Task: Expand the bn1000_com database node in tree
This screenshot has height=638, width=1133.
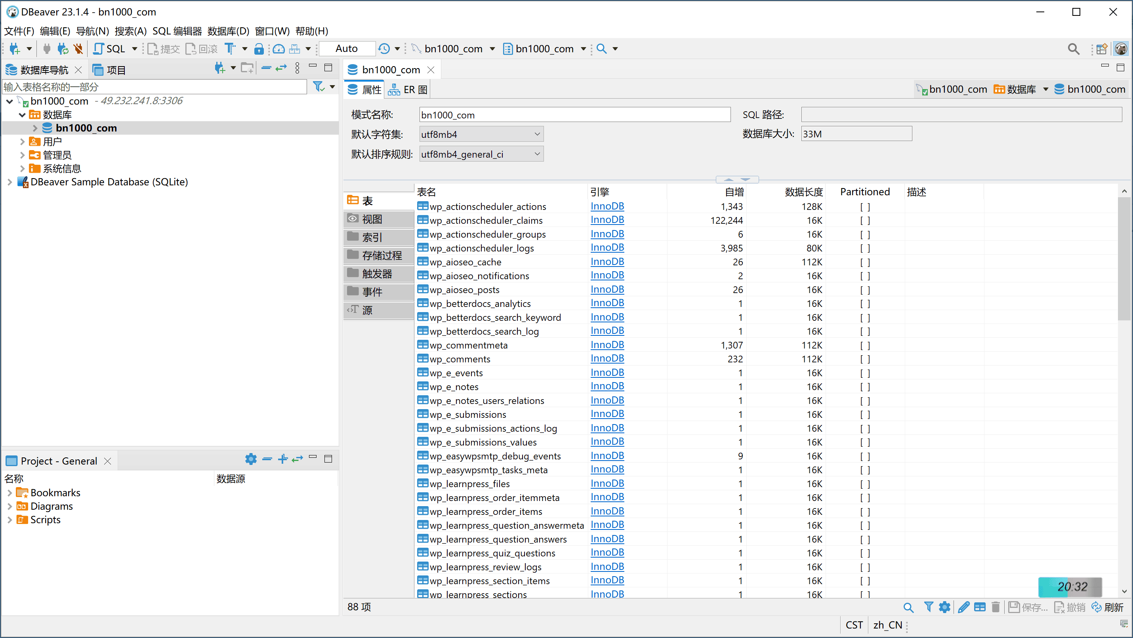Action: pos(35,128)
